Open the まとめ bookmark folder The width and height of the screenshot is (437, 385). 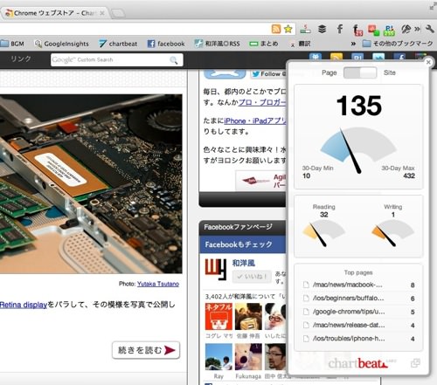(x=264, y=44)
